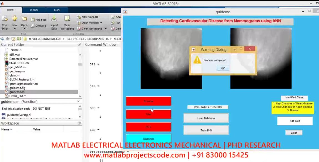Click the back navigation arrow
The image size is (319, 162).
point(2,39)
